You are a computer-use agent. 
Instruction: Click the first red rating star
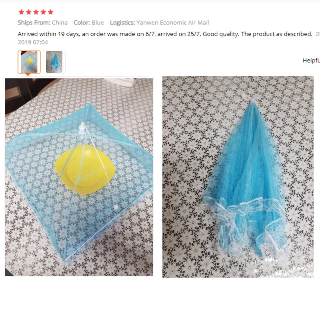point(21,12)
